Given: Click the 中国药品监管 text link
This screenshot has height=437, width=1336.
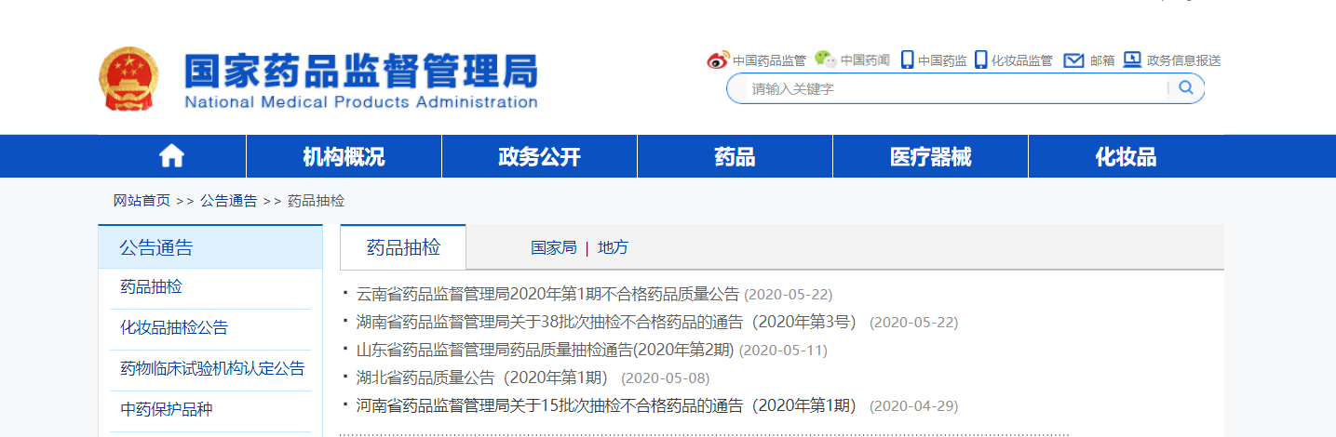Looking at the screenshot, I should point(769,60).
